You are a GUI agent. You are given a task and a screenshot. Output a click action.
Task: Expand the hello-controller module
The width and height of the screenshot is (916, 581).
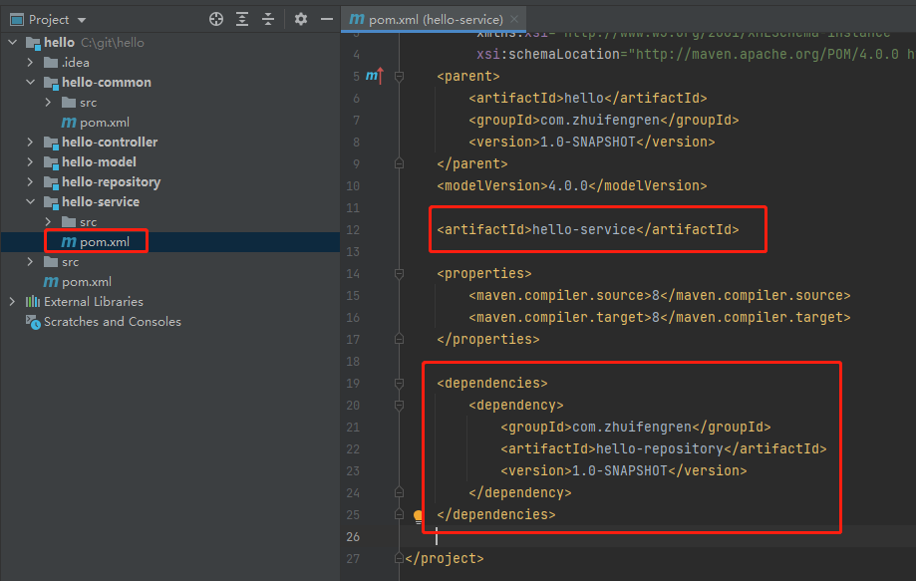tap(30, 142)
